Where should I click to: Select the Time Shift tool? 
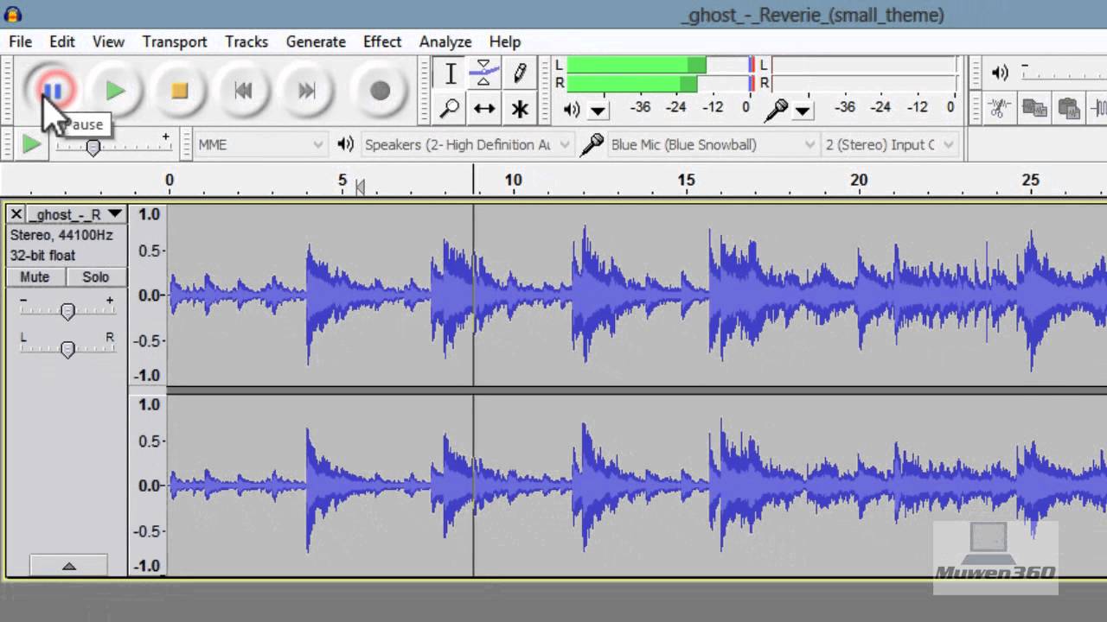[484, 109]
